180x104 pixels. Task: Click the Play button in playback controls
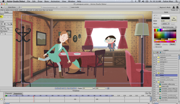66,88
